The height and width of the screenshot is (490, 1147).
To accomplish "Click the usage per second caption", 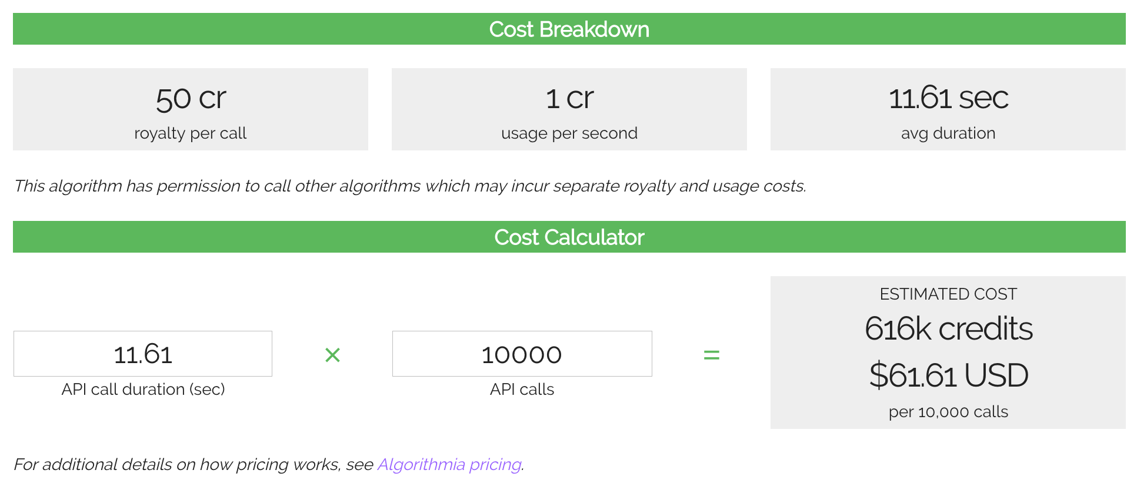I will (569, 133).
